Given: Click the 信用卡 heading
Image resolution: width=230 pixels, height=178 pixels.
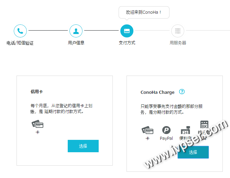Looking at the screenshot, I should [x=37, y=92].
